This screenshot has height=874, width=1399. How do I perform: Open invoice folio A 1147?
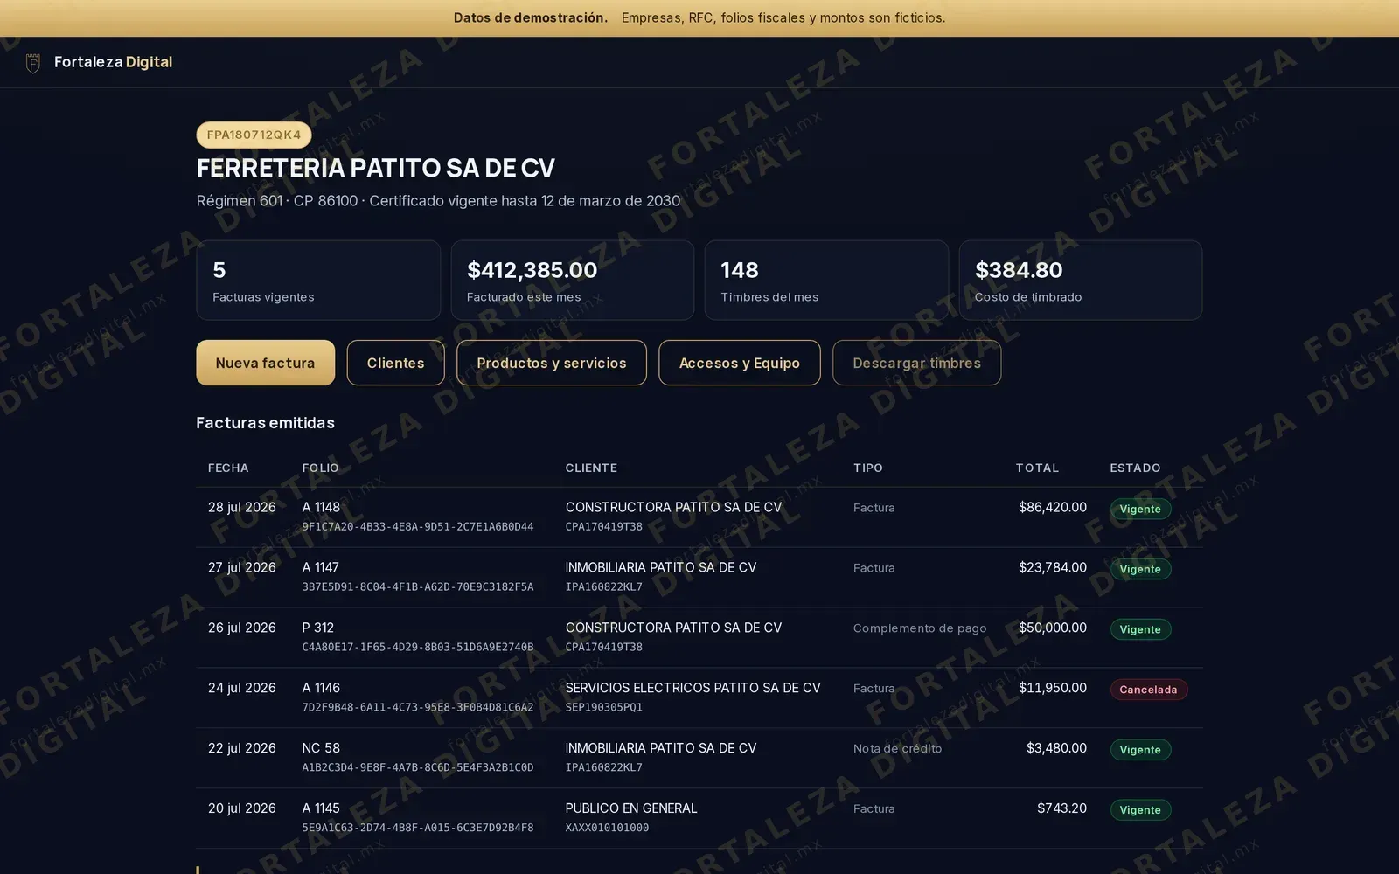tap(321, 567)
